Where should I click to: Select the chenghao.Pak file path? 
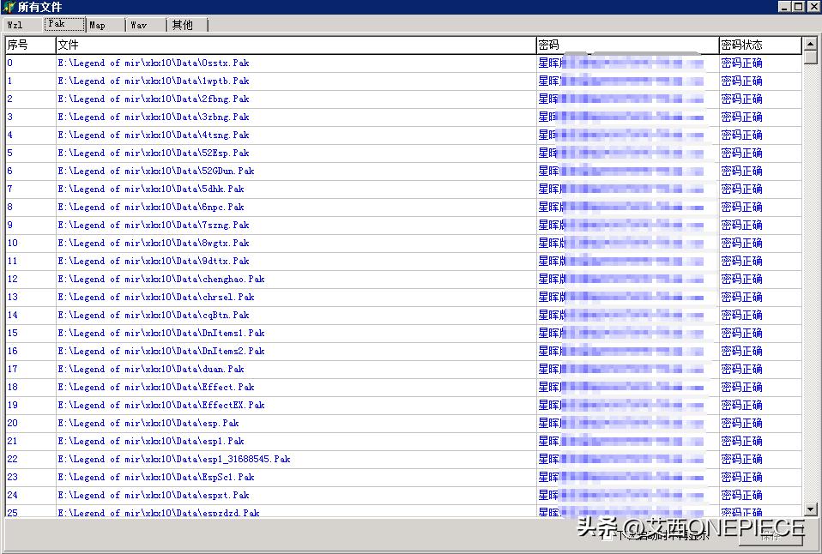pyautogui.click(x=161, y=279)
